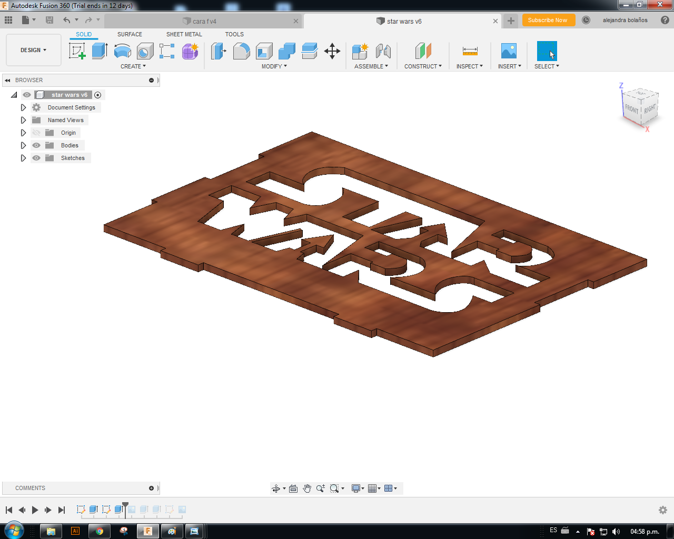Click the Insert Decal icon
This screenshot has height=539, width=674.
pyautogui.click(x=509, y=51)
